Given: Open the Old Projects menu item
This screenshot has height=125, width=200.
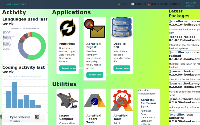Looking at the screenshot, I should tap(158, 4).
